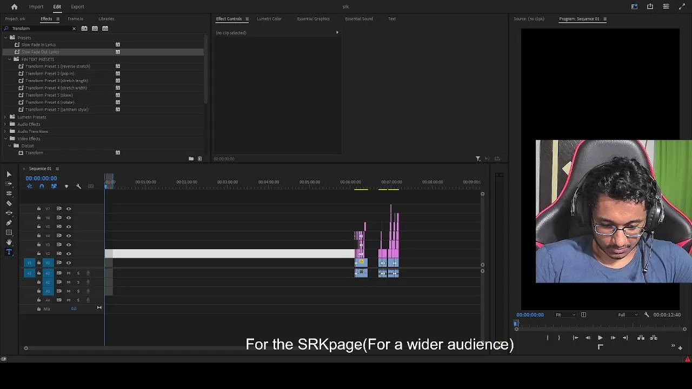The image size is (692, 389).
Task: Select the Slip tool
Action: pos(9,213)
